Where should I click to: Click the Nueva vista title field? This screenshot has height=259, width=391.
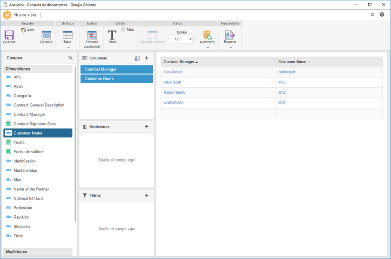point(25,15)
